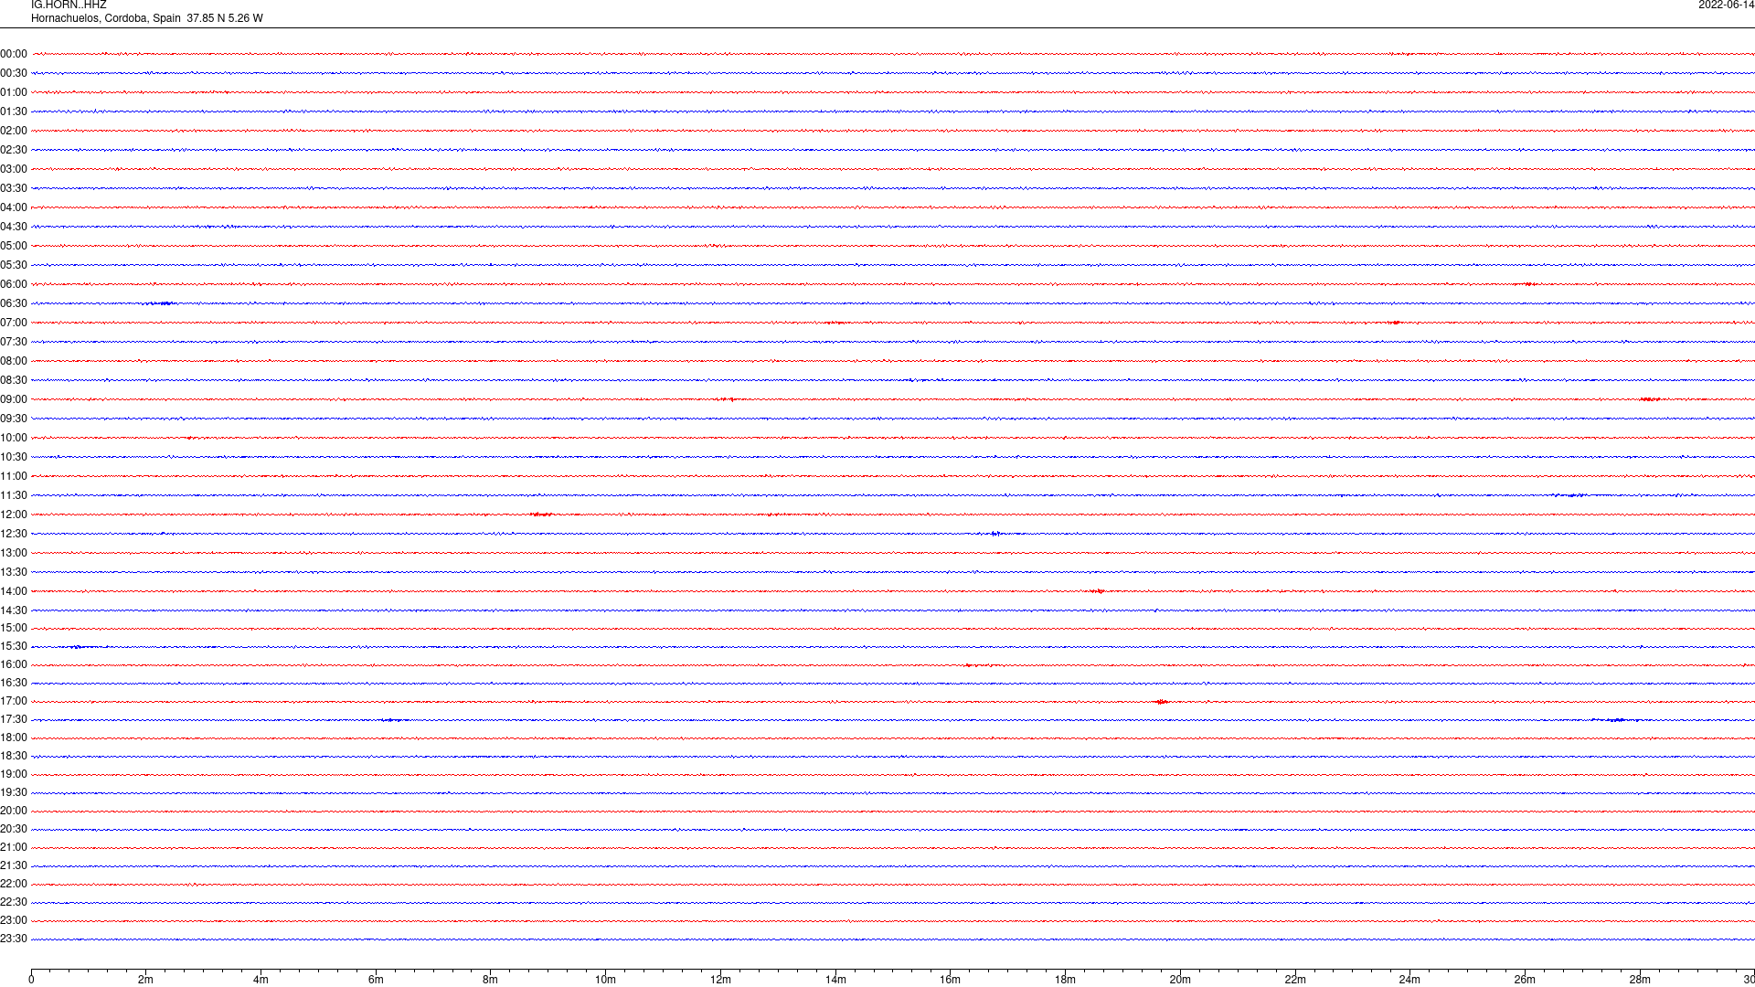
Task: Click the 12m tick label on time axis
Action: (x=720, y=980)
